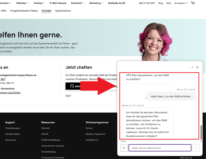Click the Jetzt chatten button chat icon
This screenshot has height=159, width=206.
pyautogui.click(x=72, y=86)
